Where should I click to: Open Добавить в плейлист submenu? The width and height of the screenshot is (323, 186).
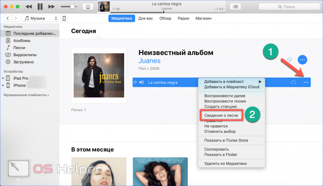(231, 82)
